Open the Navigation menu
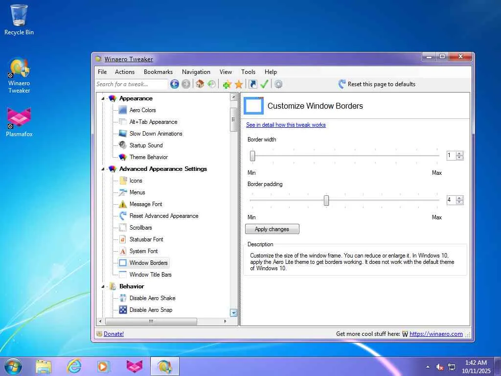Screen dimensions: 501x376 point(196,72)
